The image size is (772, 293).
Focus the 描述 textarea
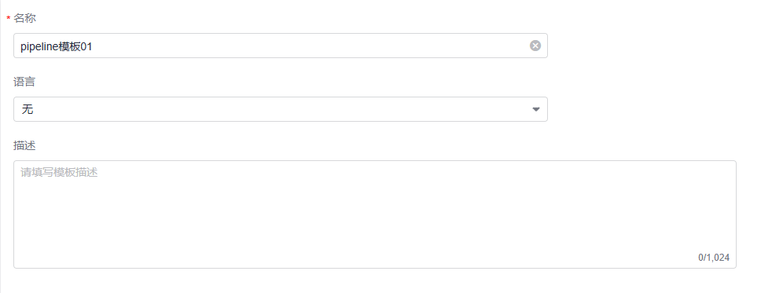click(x=375, y=214)
